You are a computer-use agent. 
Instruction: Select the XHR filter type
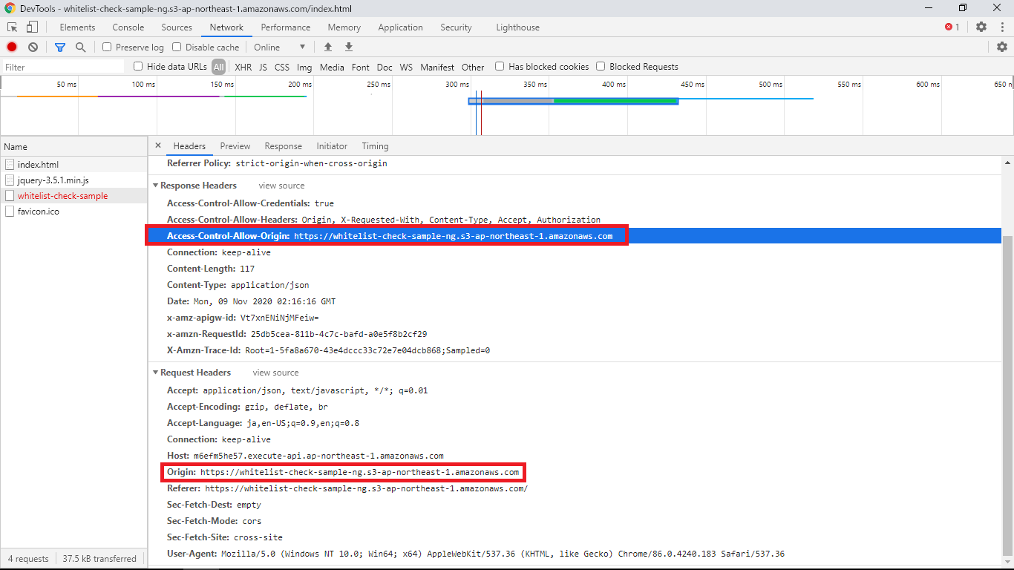243,67
